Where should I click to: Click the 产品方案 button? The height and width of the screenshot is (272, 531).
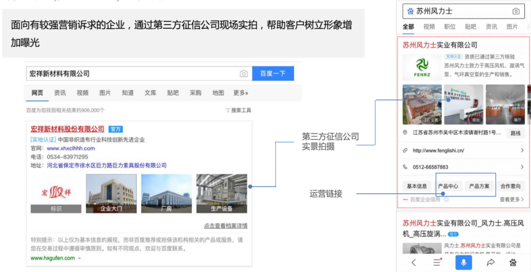coord(479,186)
